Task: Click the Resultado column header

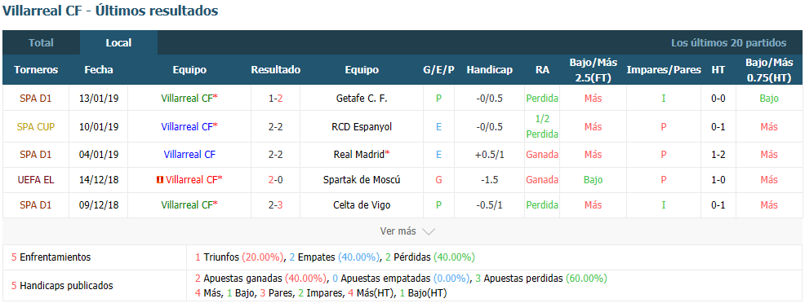Action: (x=276, y=70)
